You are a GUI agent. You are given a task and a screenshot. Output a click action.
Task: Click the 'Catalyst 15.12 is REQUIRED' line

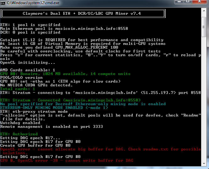(82, 40)
